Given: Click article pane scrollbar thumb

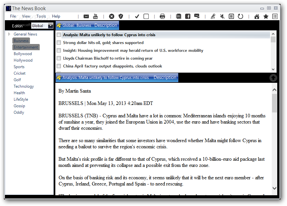Looking at the screenshot, I should click(274, 103).
